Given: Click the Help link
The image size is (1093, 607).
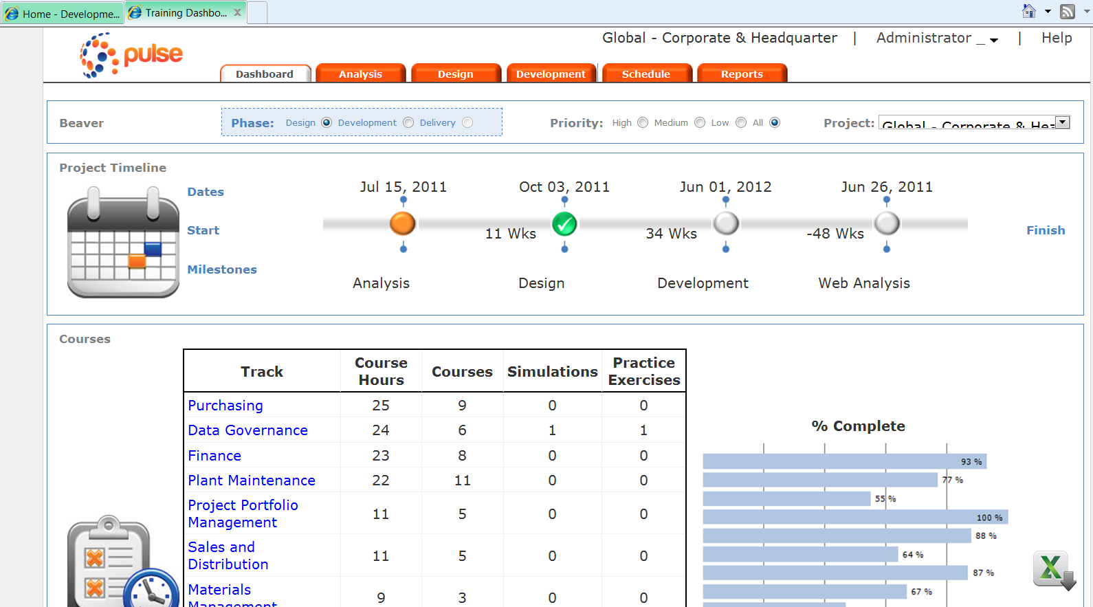Looking at the screenshot, I should coord(1057,38).
